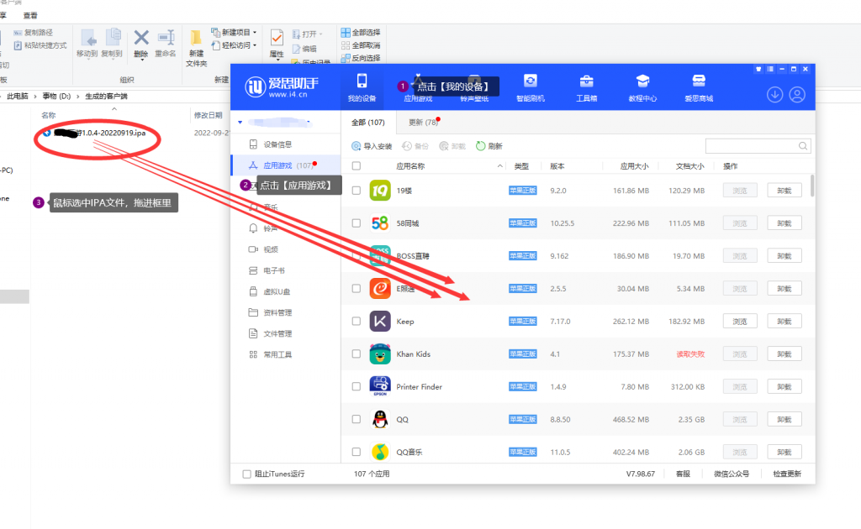Select 常用工具 in the sidebar
This screenshot has height=529, width=861.
point(286,354)
